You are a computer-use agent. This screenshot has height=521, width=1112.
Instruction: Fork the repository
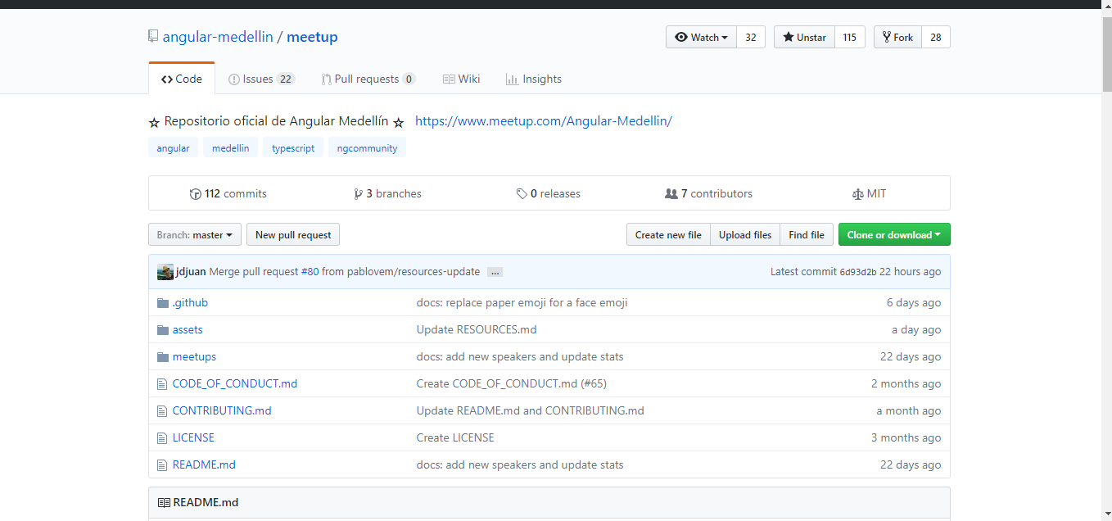897,38
